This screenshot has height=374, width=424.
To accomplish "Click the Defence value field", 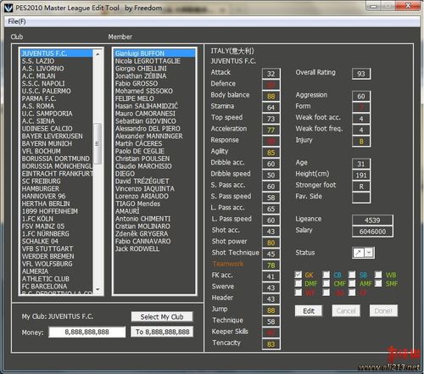I will tap(271, 85).
